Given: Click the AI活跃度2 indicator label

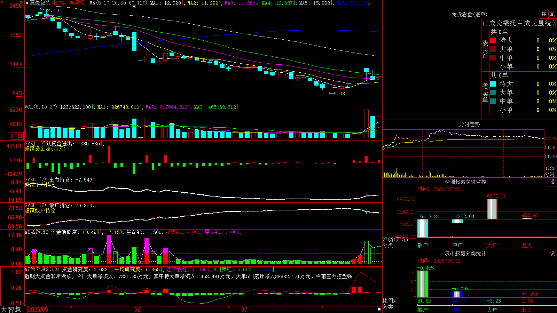Looking at the screenshot, I should [37, 232].
